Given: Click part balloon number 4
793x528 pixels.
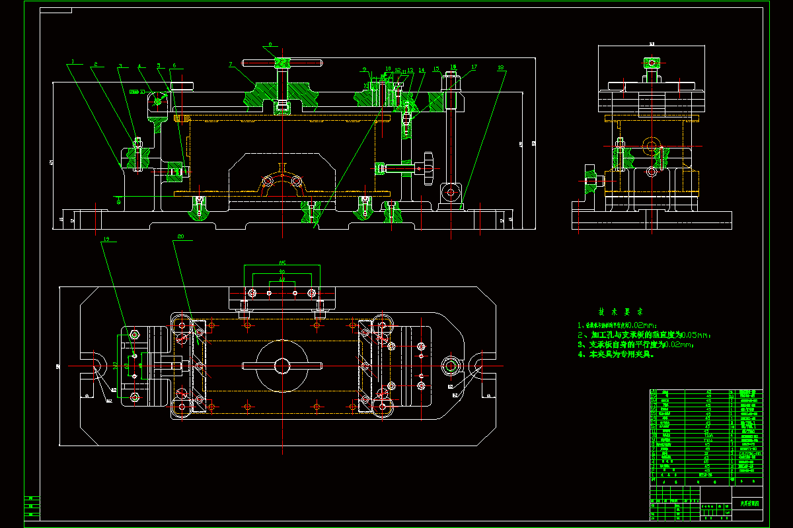Looking at the screenshot, I should pyautogui.click(x=139, y=66).
